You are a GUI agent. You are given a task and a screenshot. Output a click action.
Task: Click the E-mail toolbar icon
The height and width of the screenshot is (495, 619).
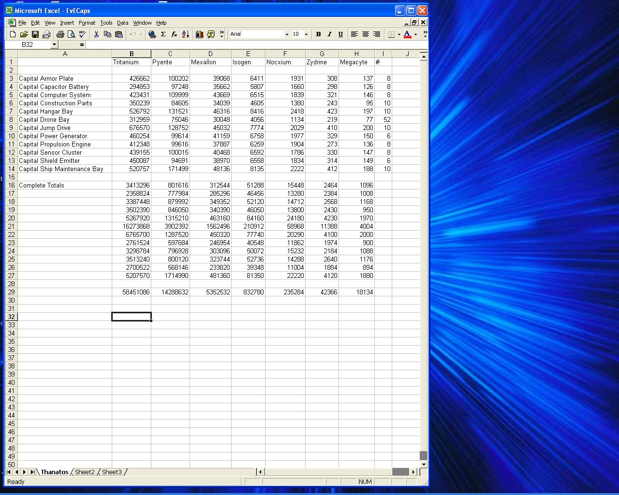coord(46,34)
